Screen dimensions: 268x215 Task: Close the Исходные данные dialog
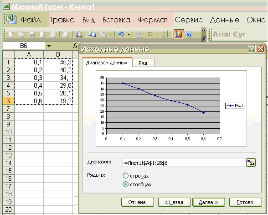pos(261,49)
